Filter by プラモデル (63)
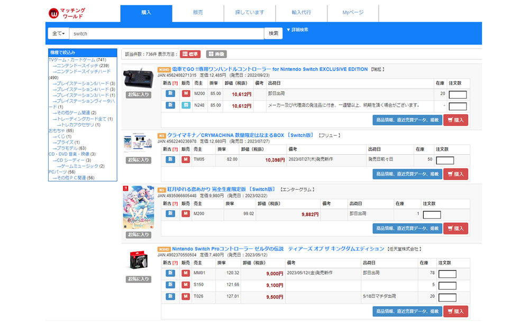Screen dimensions: 529x330 (x=69, y=148)
